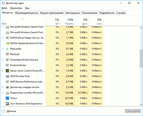Click the PlexVault process icon

click(7, 54)
